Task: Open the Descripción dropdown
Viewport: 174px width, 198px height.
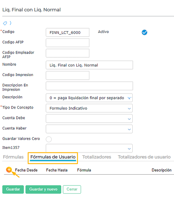Action: (x=89, y=98)
